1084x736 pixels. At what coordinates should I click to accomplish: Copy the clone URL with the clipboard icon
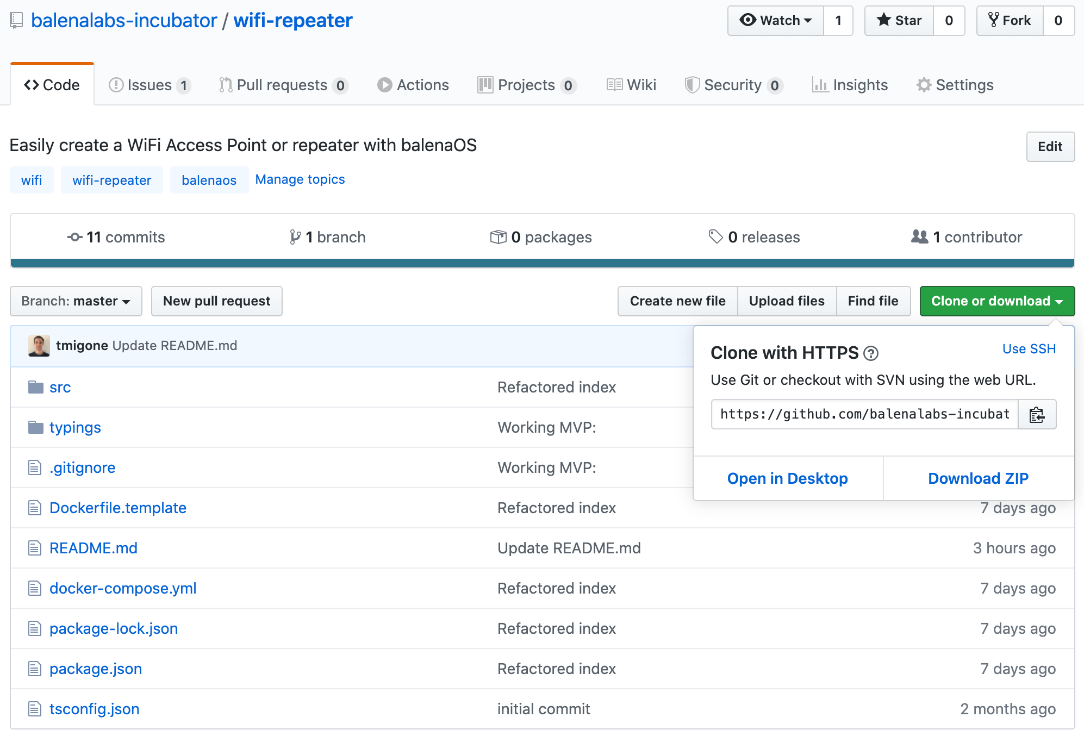tap(1037, 414)
